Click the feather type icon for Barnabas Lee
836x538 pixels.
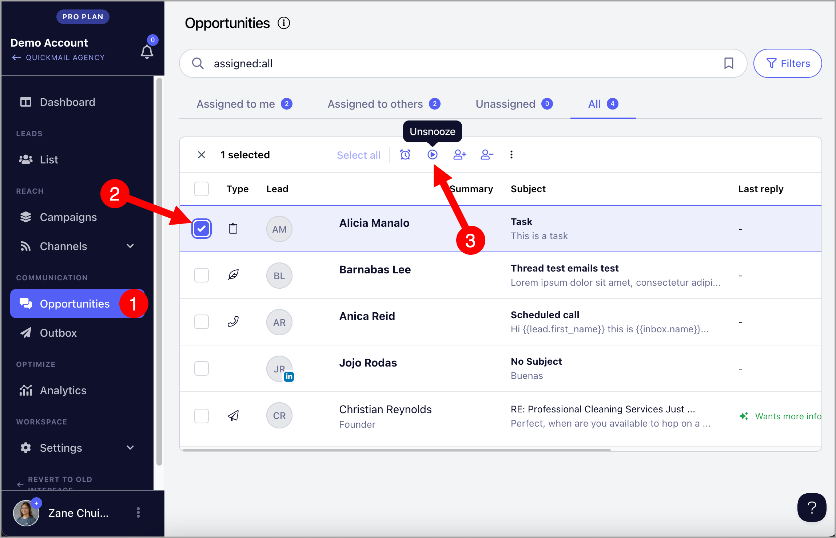click(x=233, y=275)
